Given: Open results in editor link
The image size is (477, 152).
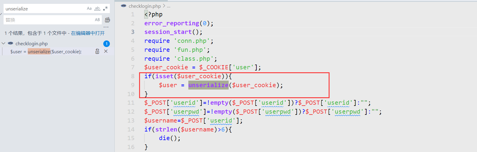Looking at the screenshot, I should click(x=88, y=33).
